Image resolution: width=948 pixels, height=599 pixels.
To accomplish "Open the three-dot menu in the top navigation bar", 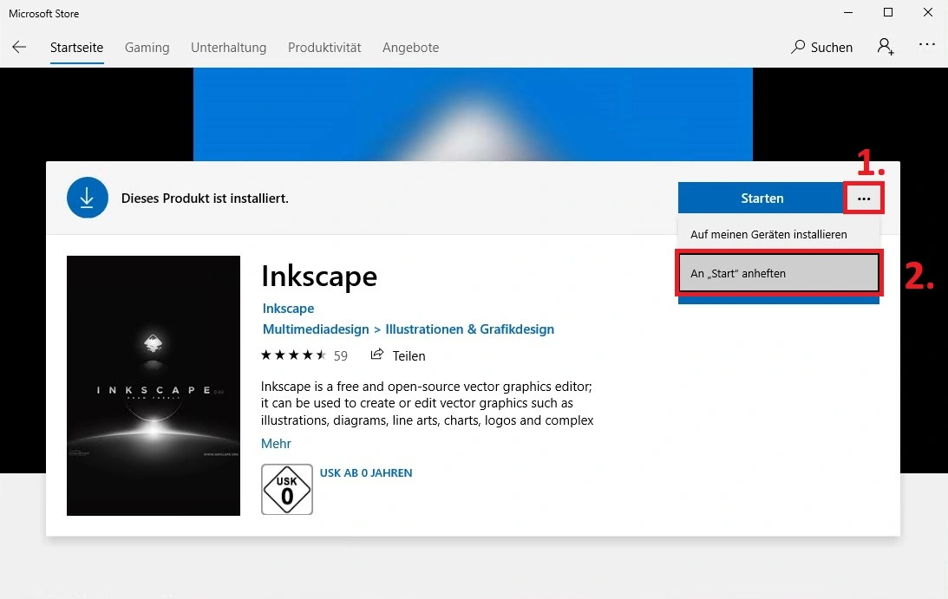I will [927, 47].
